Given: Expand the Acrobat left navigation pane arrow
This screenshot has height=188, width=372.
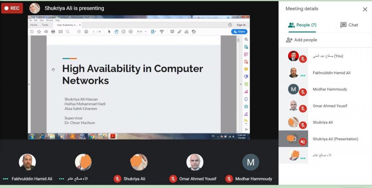Looking at the screenshot, I should (x=29, y=84).
